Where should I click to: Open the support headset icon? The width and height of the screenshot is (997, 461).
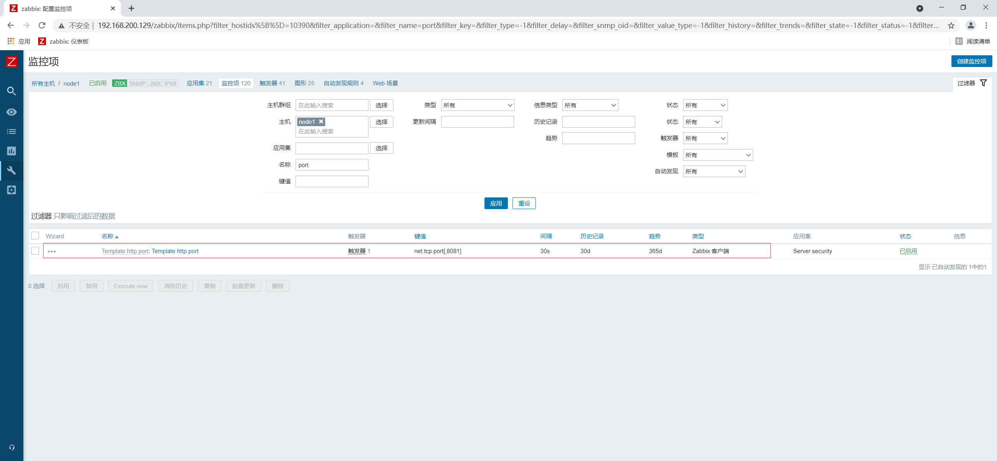tap(12, 447)
